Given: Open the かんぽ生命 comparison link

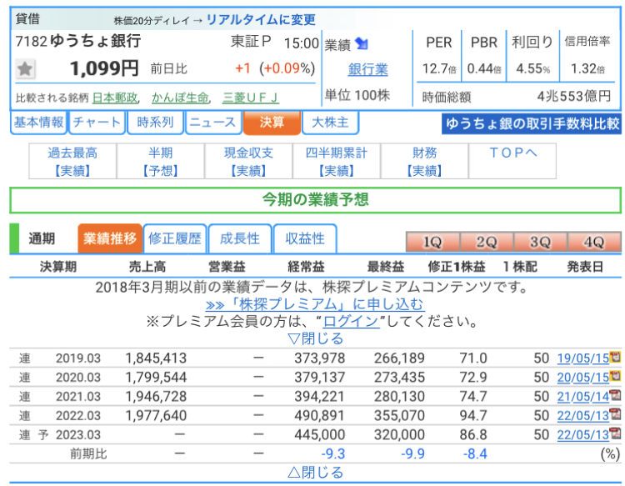Looking at the screenshot, I should point(180,98).
